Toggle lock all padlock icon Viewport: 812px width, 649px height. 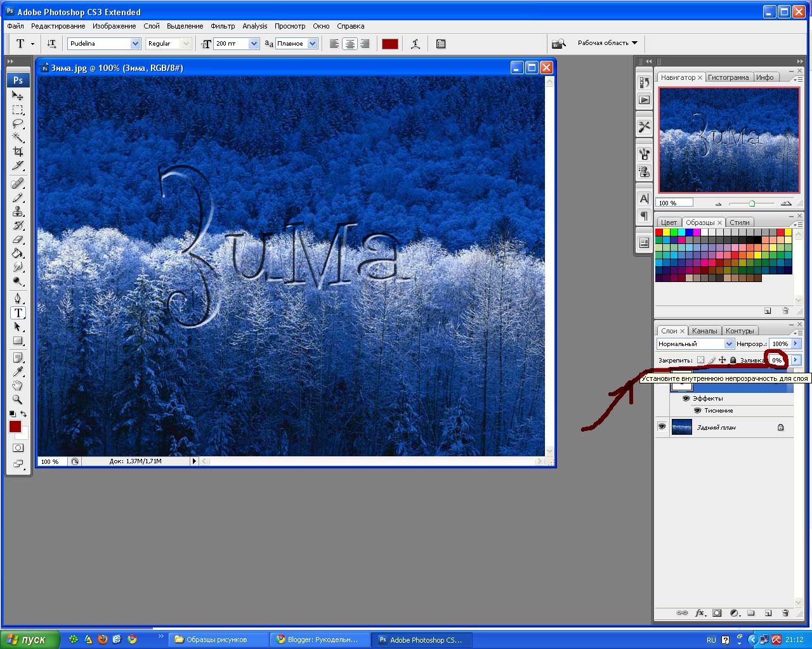(x=733, y=360)
